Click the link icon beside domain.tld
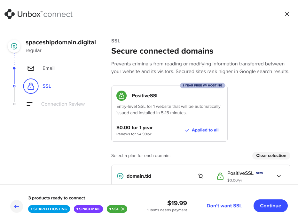Screen dimensions: 298x223 201,176
